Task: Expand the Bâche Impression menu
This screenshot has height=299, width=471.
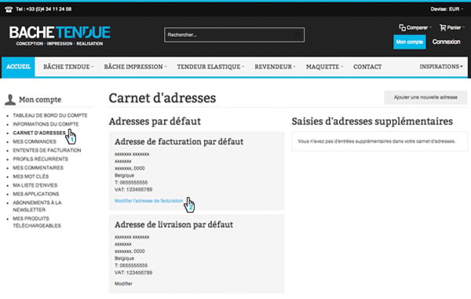Action: pyautogui.click(x=136, y=67)
